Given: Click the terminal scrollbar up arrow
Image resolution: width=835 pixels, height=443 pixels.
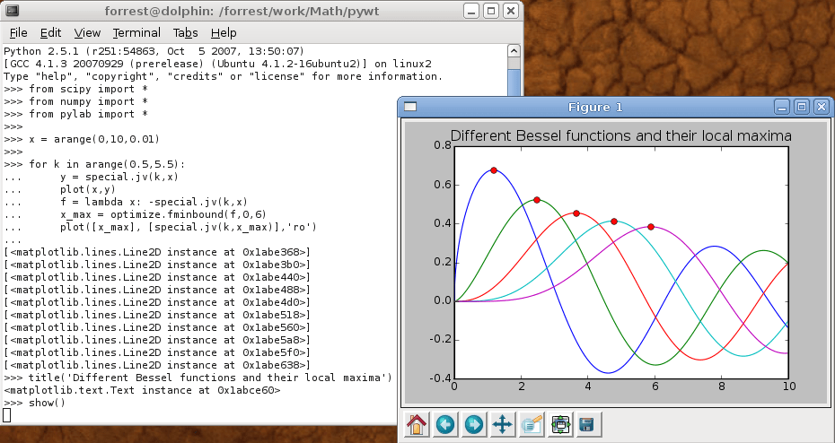Looking at the screenshot, I should click(514, 51).
